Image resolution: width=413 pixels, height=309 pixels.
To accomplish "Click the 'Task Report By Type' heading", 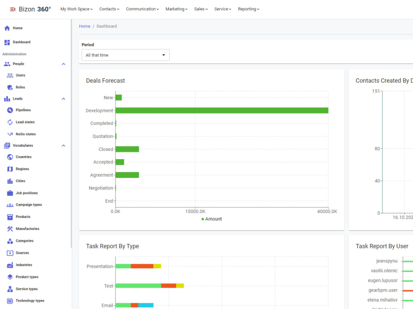I will [x=112, y=246].
